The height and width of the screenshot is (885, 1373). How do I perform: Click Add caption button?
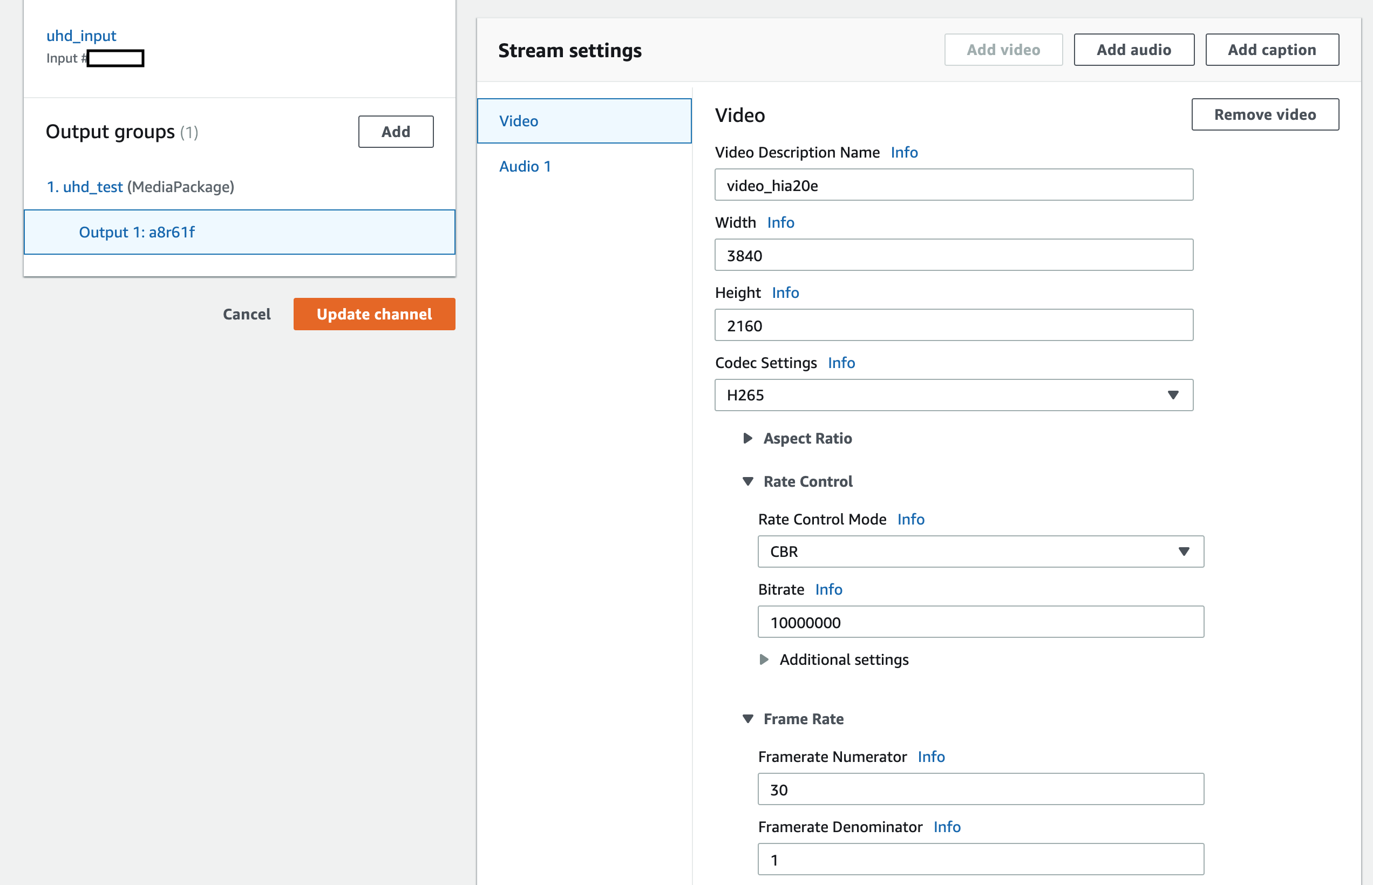coord(1272,50)
